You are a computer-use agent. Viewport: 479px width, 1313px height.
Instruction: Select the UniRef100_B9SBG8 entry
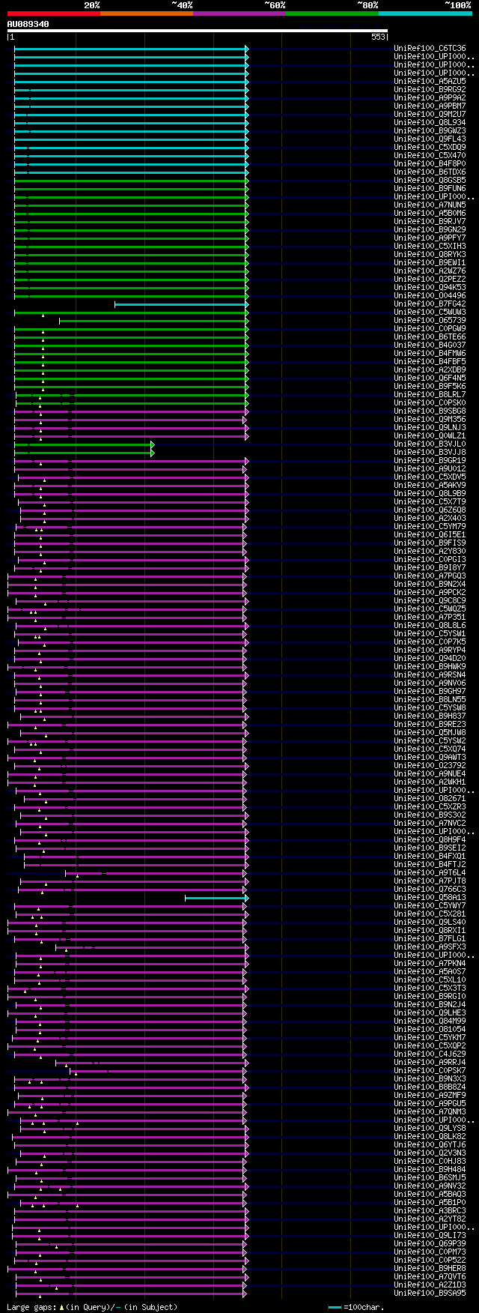[430, 411]
